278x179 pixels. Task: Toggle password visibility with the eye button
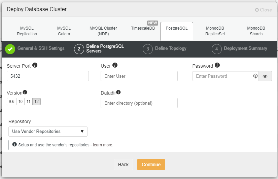point(265,76)
